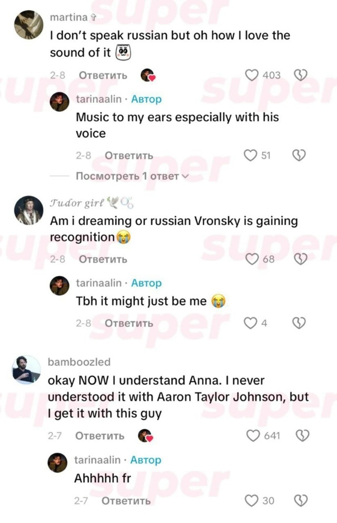Dislike martina's comment via broken heart

pyautogui.click(x=300, y=75)
